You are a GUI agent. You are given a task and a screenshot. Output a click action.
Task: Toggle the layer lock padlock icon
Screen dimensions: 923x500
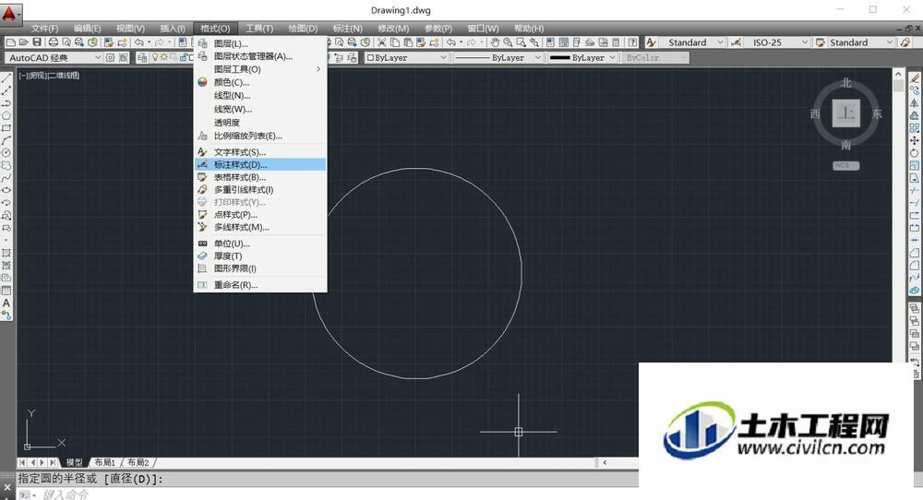[184, 57]
